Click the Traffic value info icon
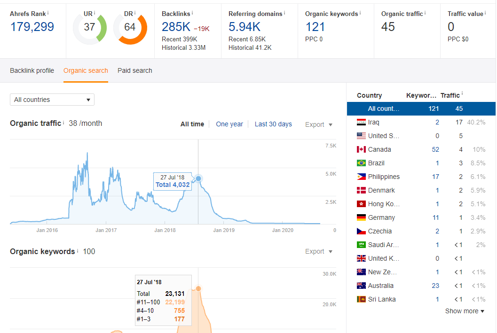497x333 pixels. point(485,13)
